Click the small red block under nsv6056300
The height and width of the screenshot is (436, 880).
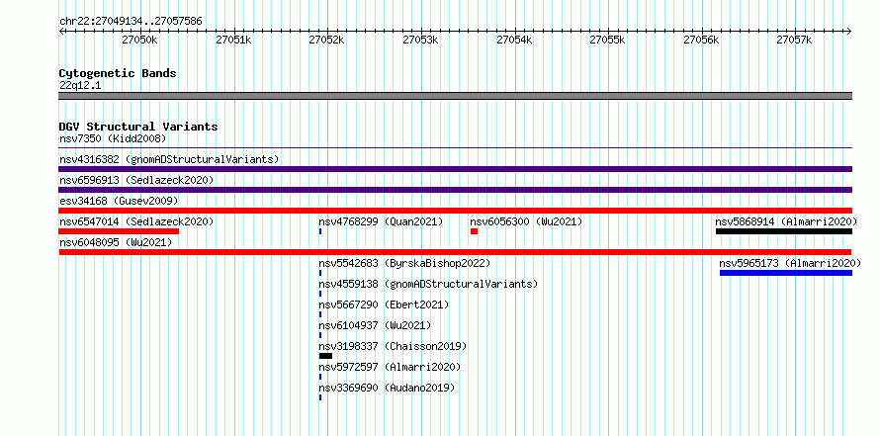(475, 231)
